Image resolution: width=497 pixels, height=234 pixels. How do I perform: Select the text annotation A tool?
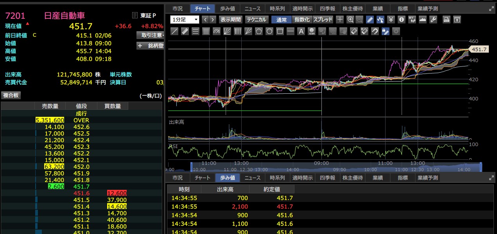click(x=301, y=31)
